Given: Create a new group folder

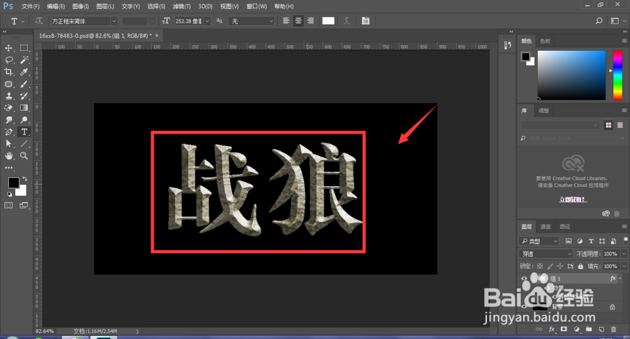Looking at the screenshot, I should pyautogui.click(x=588, y=330).
